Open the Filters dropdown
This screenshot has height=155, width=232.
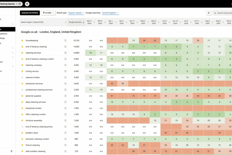tap(48, 13)
